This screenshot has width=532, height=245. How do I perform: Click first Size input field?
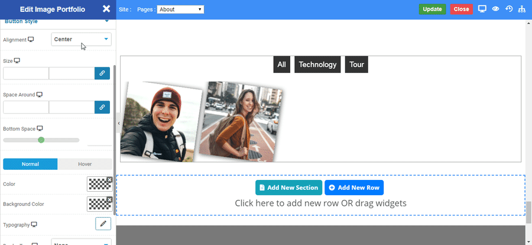point(26,73)
